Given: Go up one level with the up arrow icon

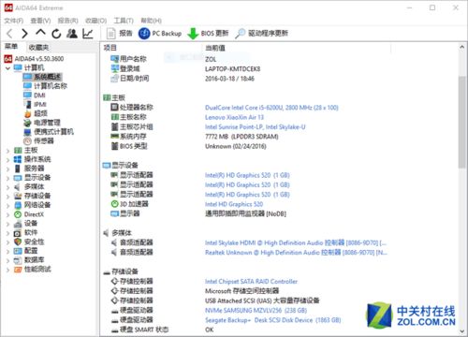Looking at the screenshot, I should click(x=40, y=33).
